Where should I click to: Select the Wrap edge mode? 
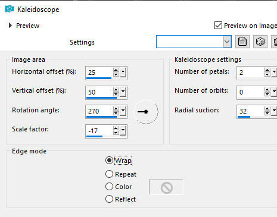109,161
